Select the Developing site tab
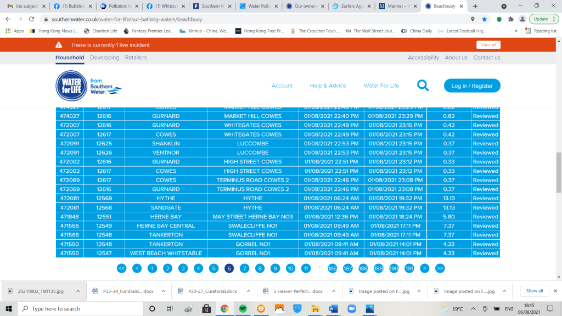562x316 pixels. [104, 58]
